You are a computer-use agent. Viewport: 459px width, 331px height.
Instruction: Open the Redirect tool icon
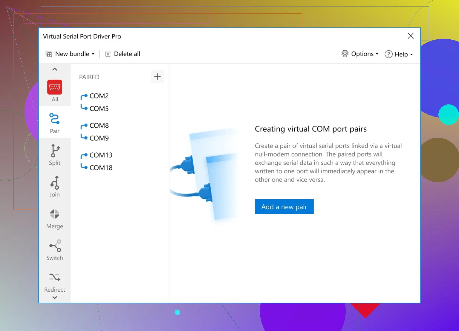click(55, 278)
